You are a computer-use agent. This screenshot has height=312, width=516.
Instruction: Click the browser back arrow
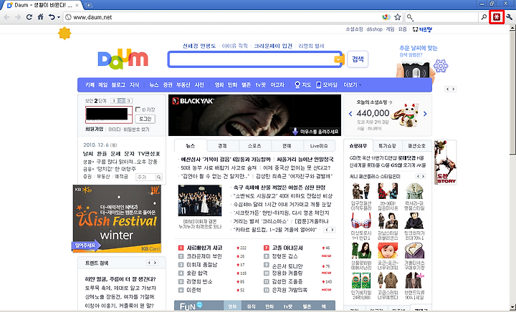coord(7,17)
